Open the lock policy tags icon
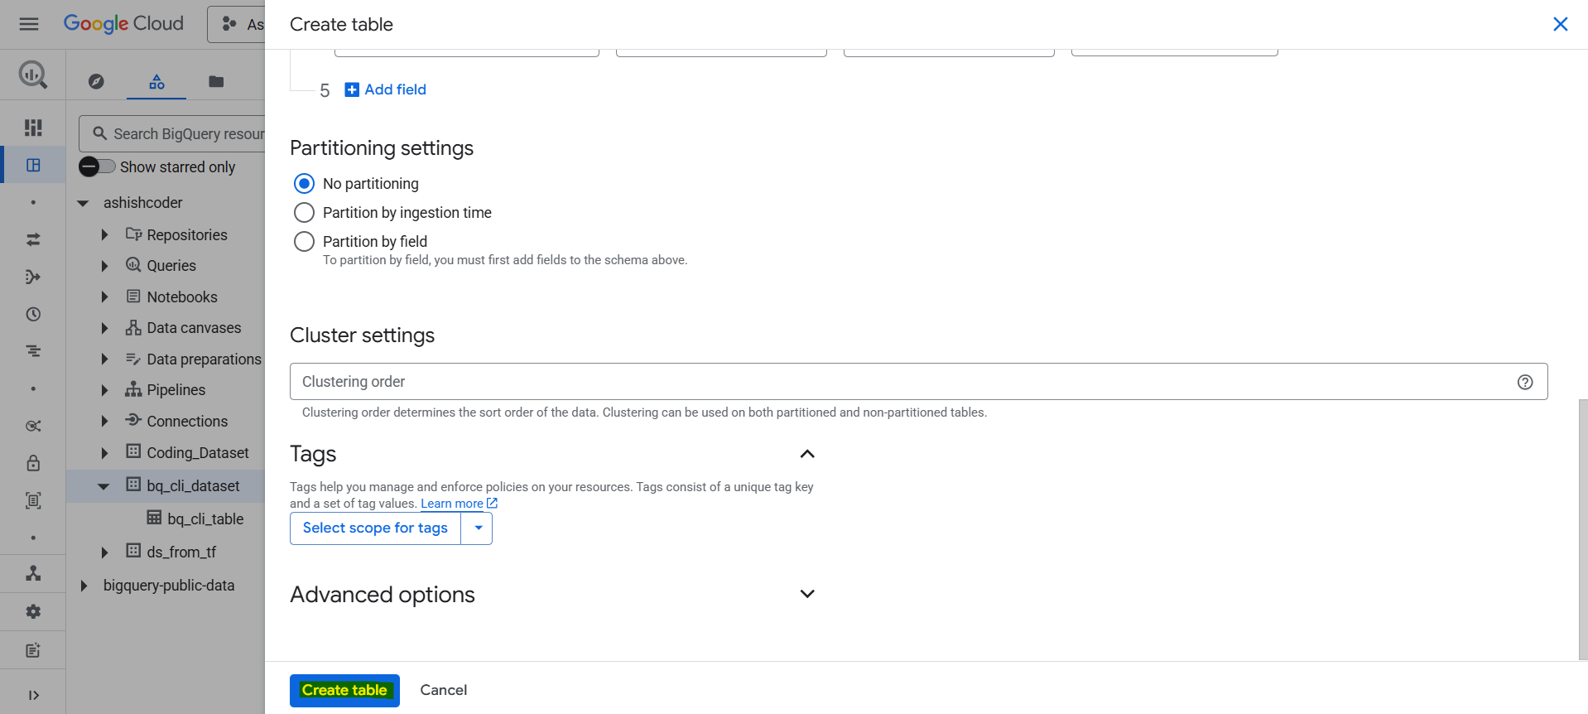Viewport: 1588px width, 714px height. (x=33, y=463)
